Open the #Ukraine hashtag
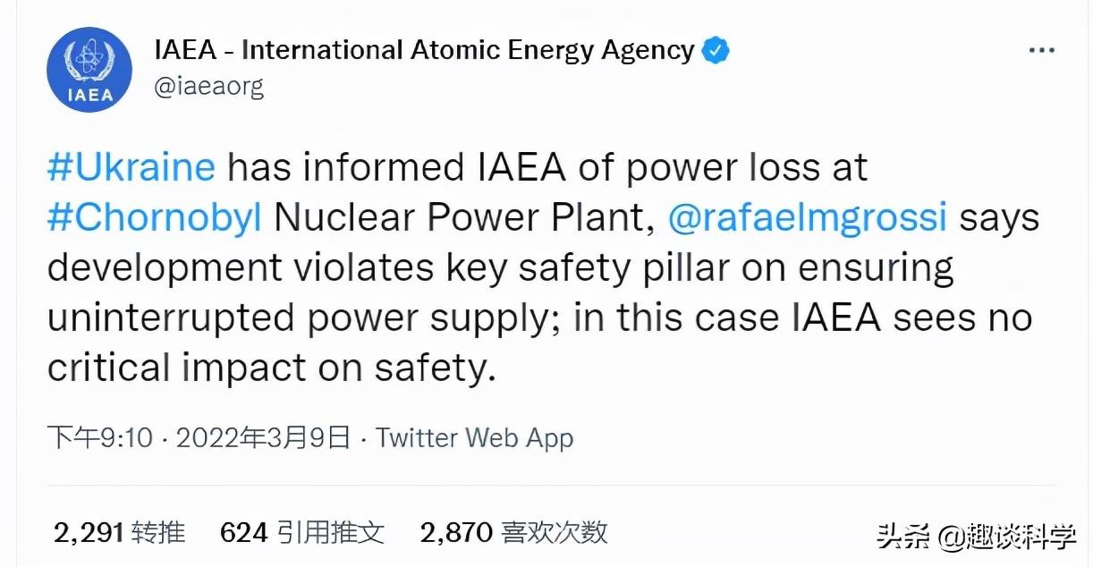Viewport: 1093px width, 567px height. (131, 167)
